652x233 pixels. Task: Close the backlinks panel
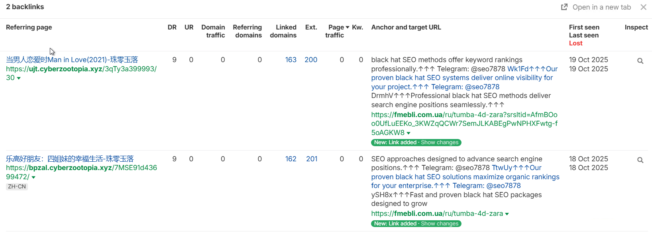[643, 7]
